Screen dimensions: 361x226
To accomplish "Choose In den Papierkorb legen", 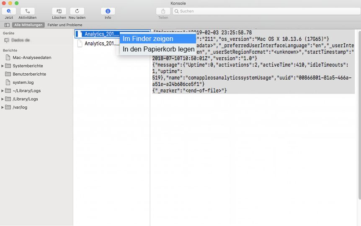I will point(158,49).
